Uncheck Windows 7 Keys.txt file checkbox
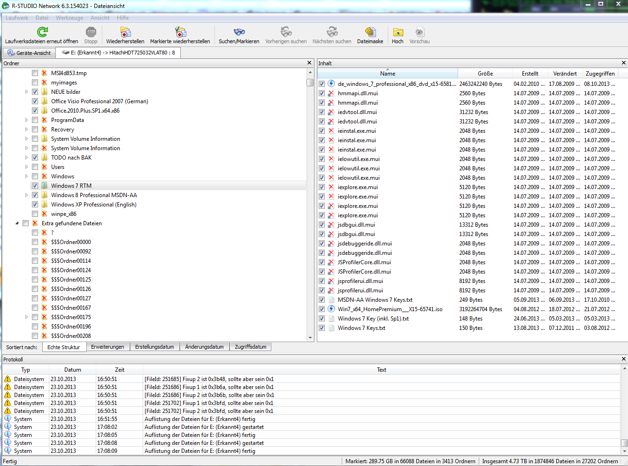628x466 pixels. [x=322, y=328]
